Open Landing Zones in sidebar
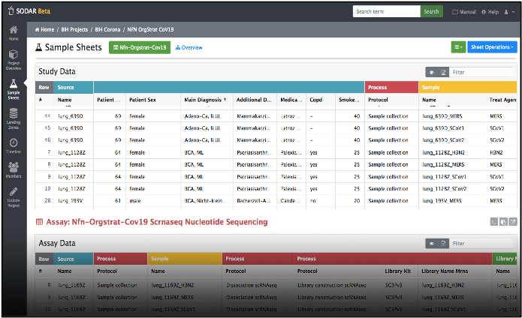The height and width of the screenshot is (318, 522). pos(14,118)
